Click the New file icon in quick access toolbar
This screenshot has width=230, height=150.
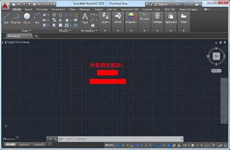click(14, 4)
